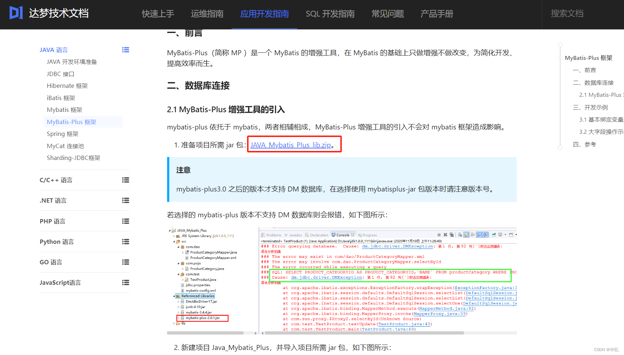The width and height of the screenshot is (624, 355).
Task: Select C/C++ 语言 sidebar section
Action: [56, 180]
